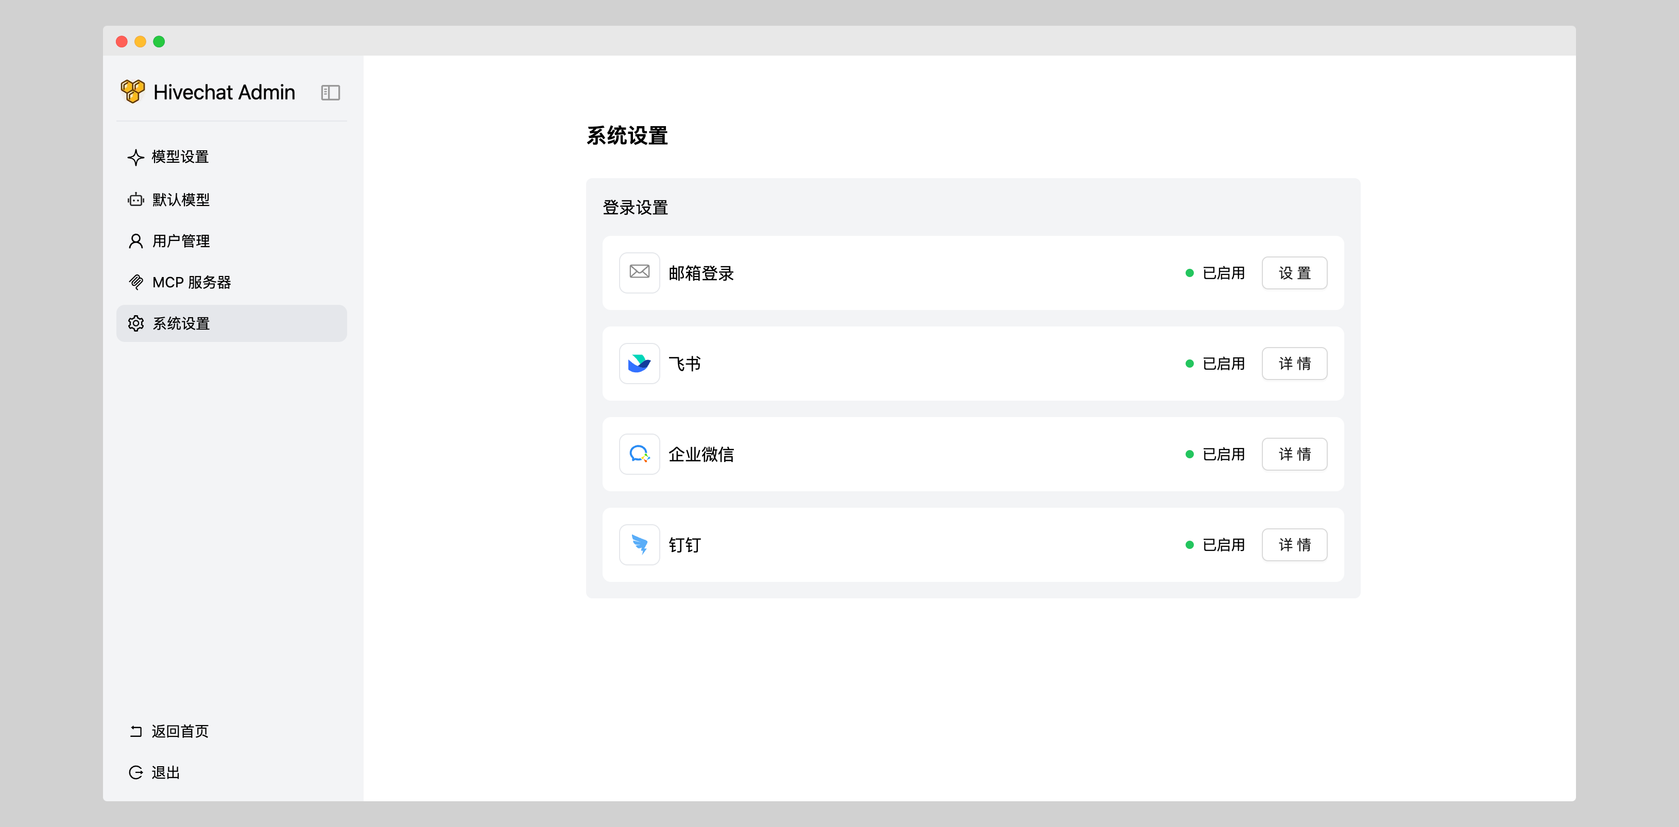Image resolution: width=1679 pixels, height=827 pixels.
Task: Click the sparkle icon for 模型设置
Action: pyautogui.click(x=135, y=157)
